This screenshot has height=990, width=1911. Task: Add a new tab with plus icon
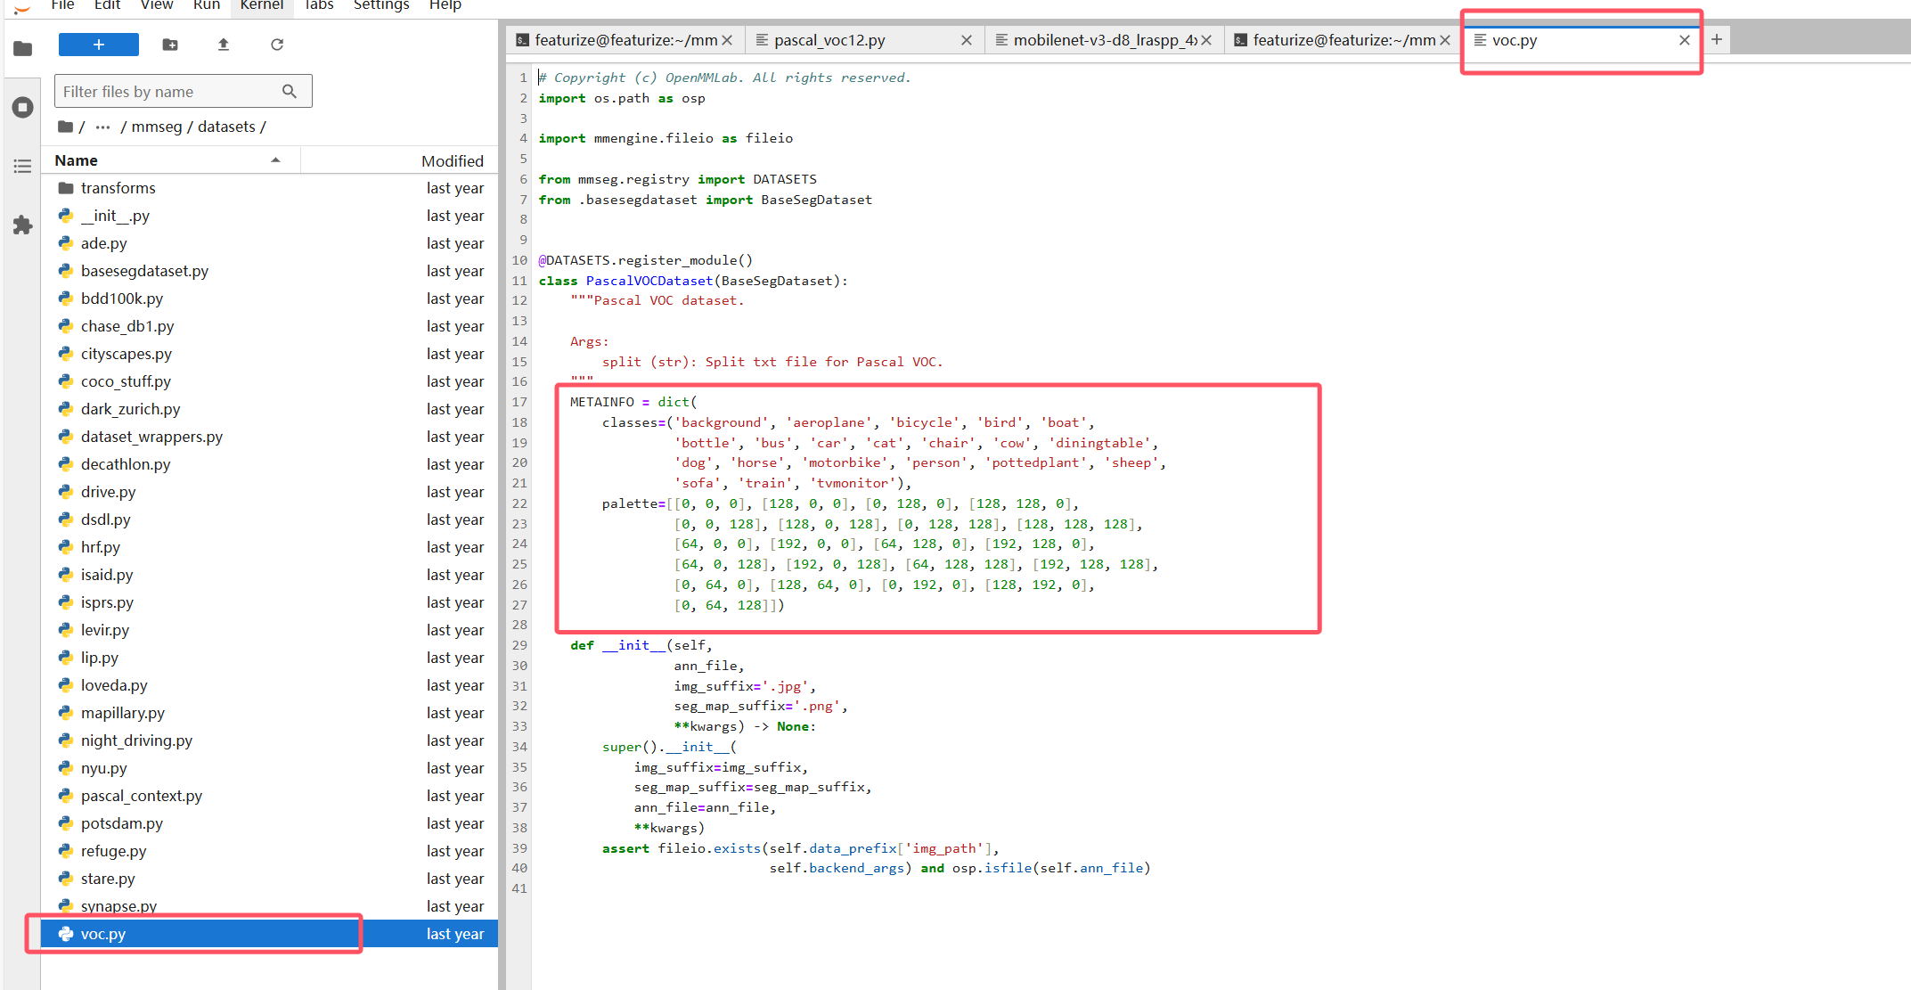(x=1717, y=39)
